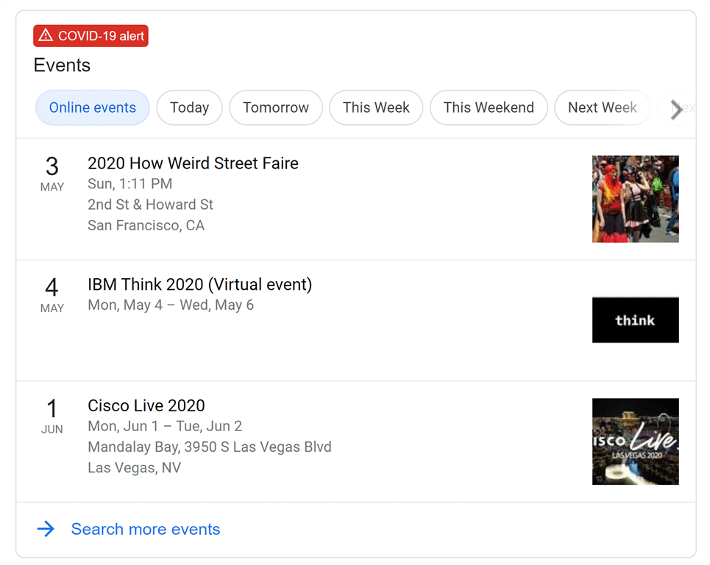Click the red COVID-19 alert label text

101,36
